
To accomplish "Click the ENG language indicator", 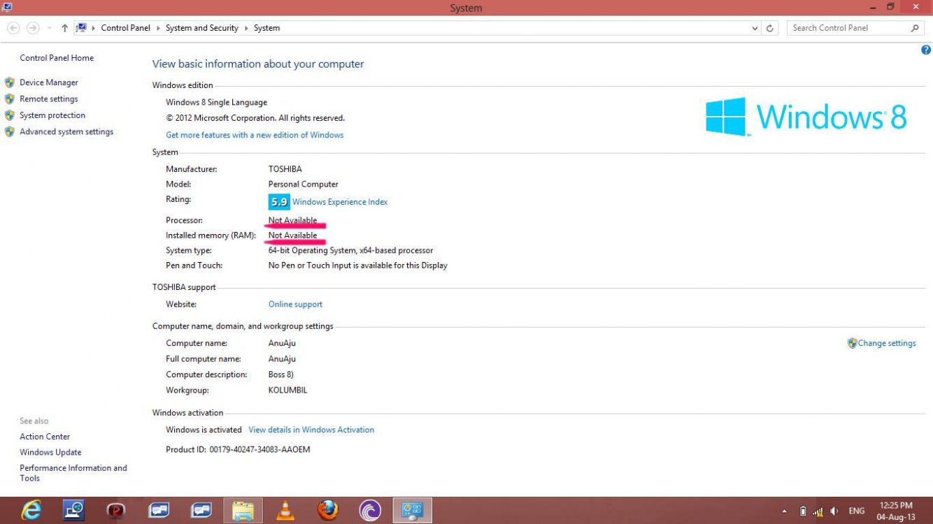I will pyautogui.click(x=857, y=511).
